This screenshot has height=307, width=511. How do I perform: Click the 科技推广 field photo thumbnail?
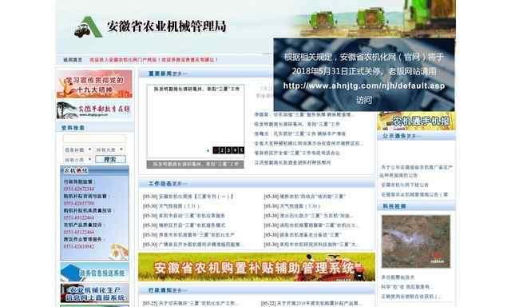(x=416, y=241)
